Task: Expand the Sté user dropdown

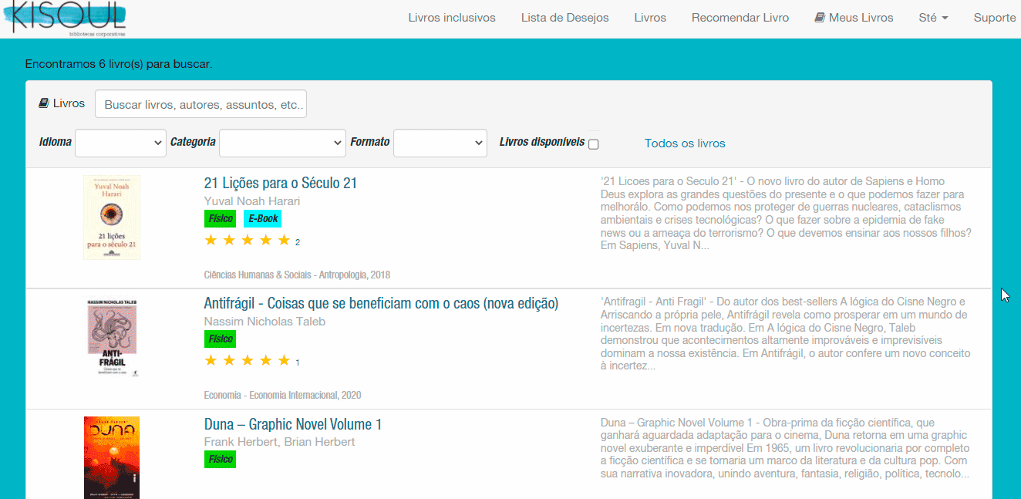Action: [933, 18]
